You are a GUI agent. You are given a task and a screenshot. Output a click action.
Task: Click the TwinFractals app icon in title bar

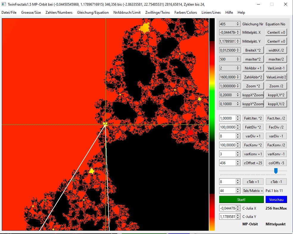[4, 4]
